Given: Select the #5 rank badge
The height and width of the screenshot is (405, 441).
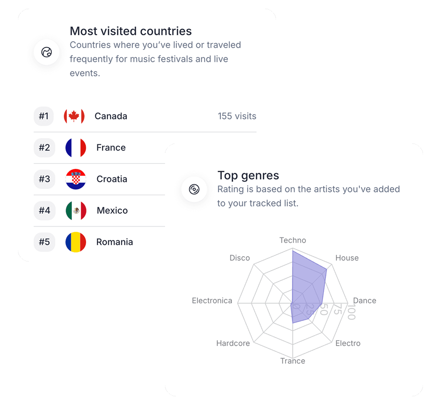Looking at the screenshot, I should (x=44, y=242).
